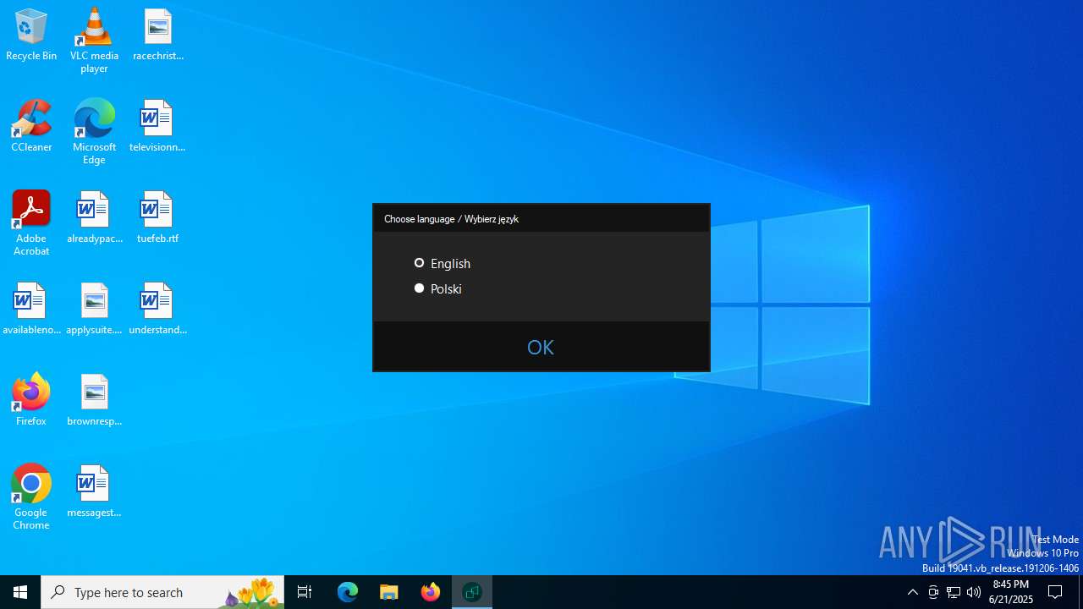Open File Explorer from taskbar

click(389, 592)
